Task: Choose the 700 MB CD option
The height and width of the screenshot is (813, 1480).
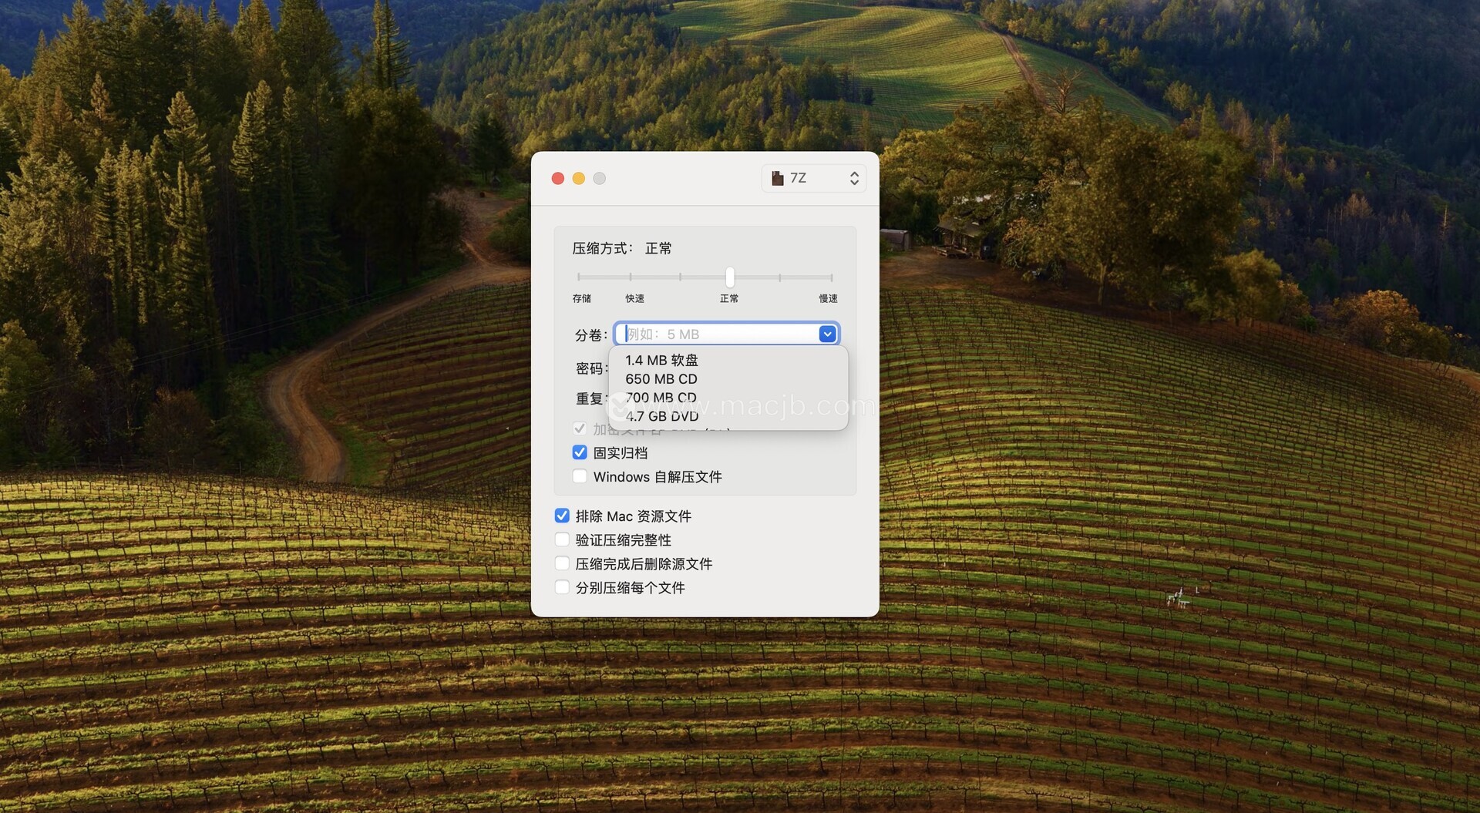Action: coord(661,398)
